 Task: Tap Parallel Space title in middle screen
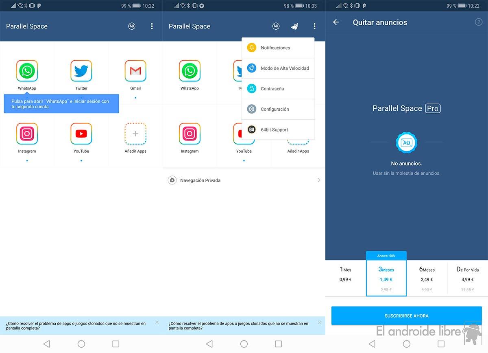pos(190,26)
